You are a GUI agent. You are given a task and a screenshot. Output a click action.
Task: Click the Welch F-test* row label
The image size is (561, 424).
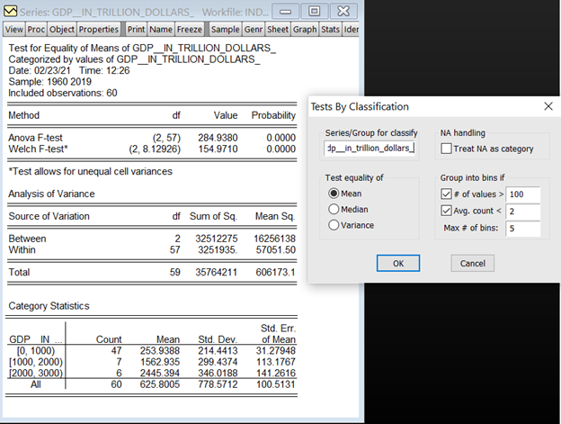click(38, 149)
